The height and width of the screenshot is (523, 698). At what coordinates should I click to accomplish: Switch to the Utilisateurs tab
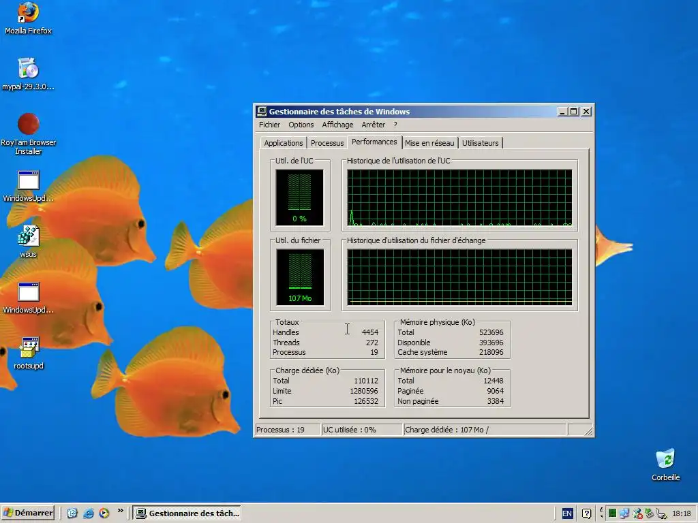481,143
